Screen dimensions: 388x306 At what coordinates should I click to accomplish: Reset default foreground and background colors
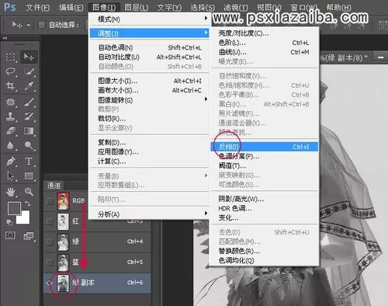(x=9, y=222)
